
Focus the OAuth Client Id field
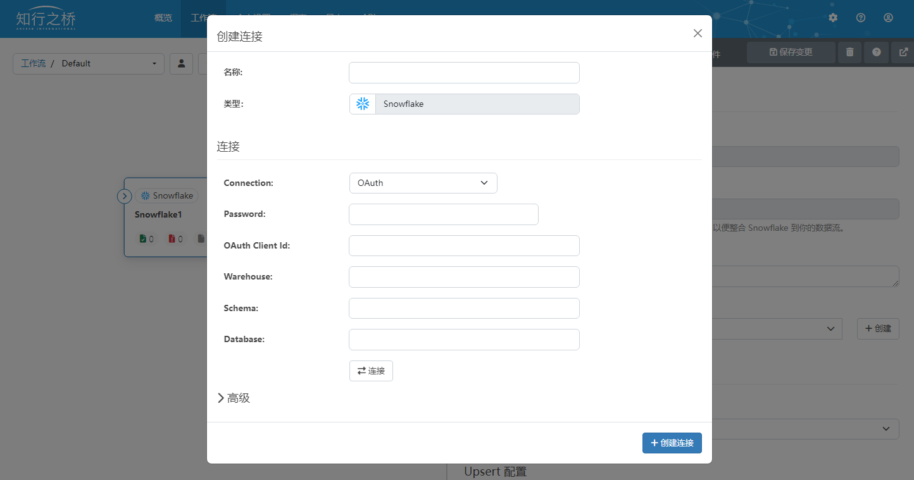click(x=464, y=246)
